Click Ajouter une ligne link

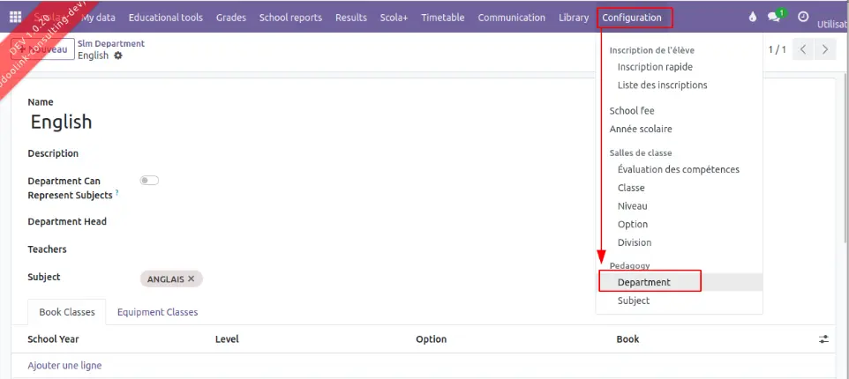(x=64, y=365)
